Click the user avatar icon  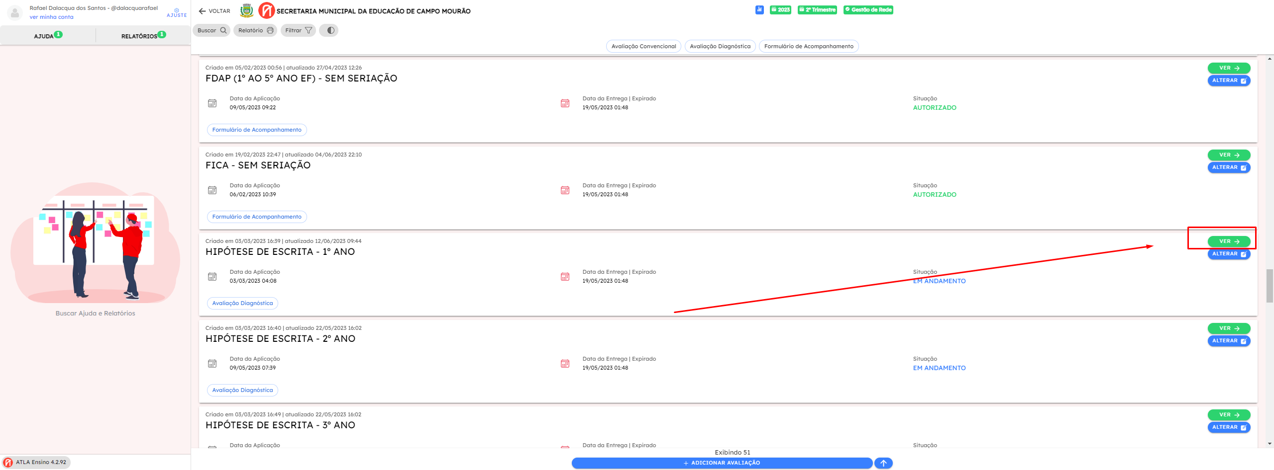click(15, 12)
